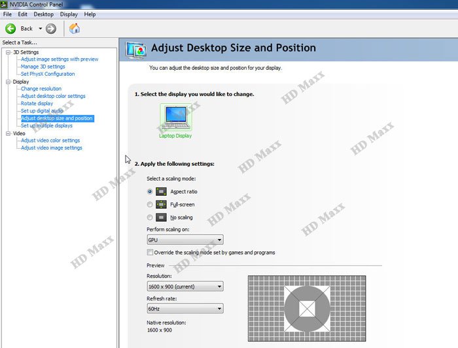Image resolution: width=458 pixels, height=348 pixels.
Task: Click the Video category label
Action: point(19,133)
